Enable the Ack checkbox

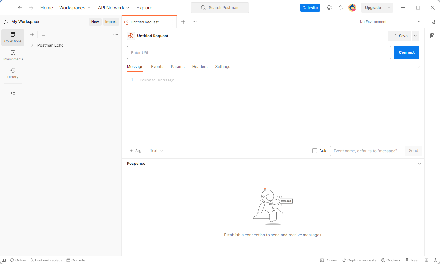[x=315, y=151]
